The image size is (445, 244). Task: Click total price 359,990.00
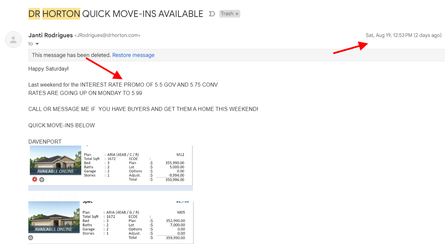(175, 238)
